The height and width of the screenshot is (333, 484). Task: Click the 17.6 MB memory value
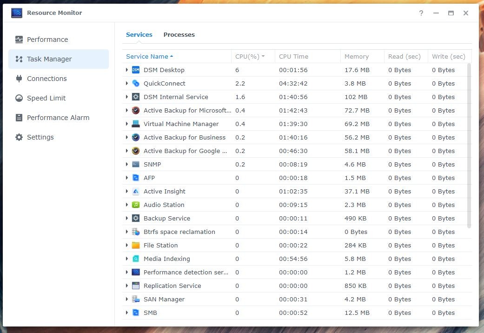pos(357,70)
